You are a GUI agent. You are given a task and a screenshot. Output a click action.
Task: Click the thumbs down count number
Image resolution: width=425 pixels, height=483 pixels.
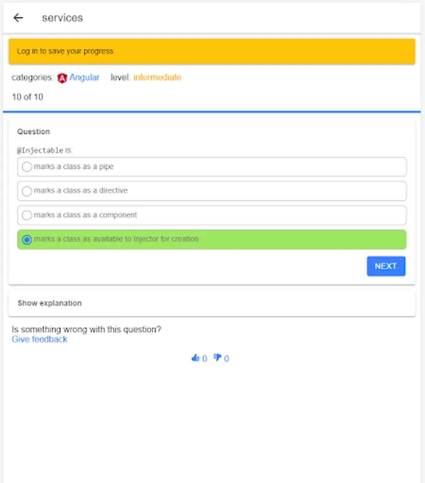tap(226, 358)
